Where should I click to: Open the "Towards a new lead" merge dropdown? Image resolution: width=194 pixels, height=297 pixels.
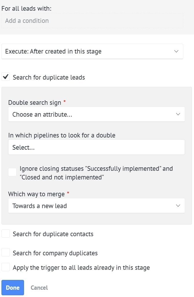coord(93,206)
